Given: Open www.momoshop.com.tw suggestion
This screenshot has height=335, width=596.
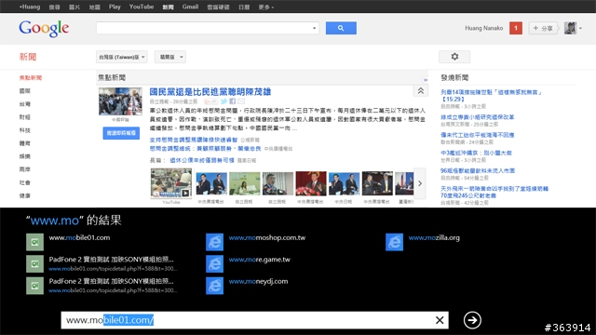Looking at the screenshot, I should 267,238.
